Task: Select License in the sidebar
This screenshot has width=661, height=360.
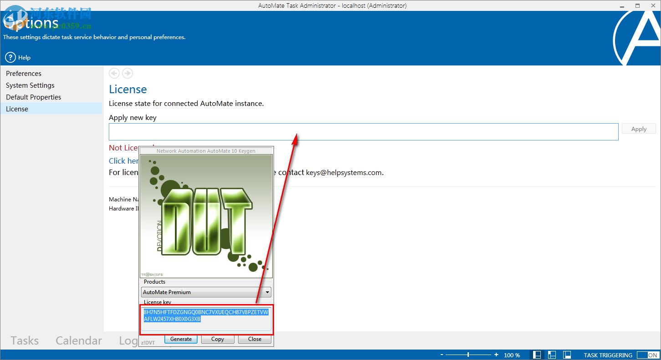Action: [x=51, y=109]
